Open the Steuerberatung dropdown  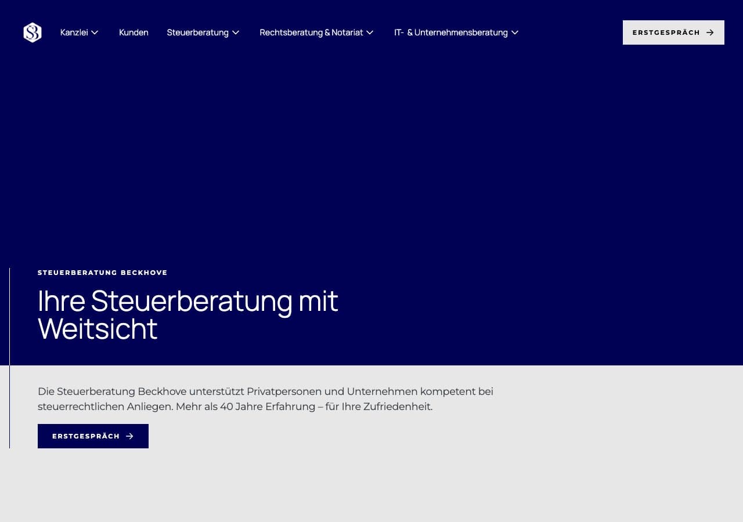point(198,32)
